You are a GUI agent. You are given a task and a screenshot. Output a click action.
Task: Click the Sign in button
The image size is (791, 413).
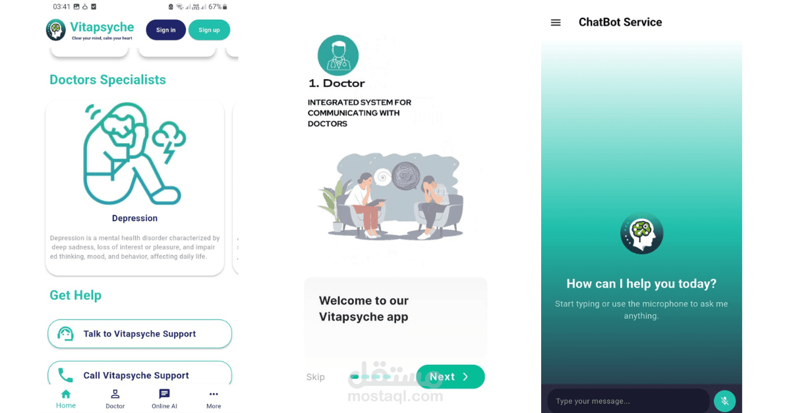tap(165, 30)
